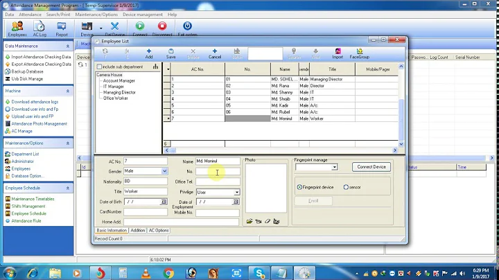Open Internet Explorer from the taskbar
Viewport: 499px width, 280px height.
32,273
